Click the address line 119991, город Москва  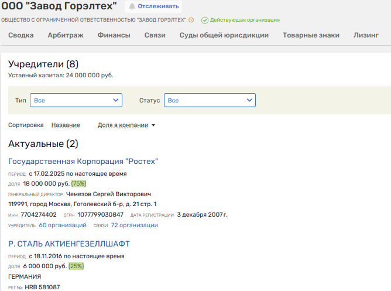(83, 204)
